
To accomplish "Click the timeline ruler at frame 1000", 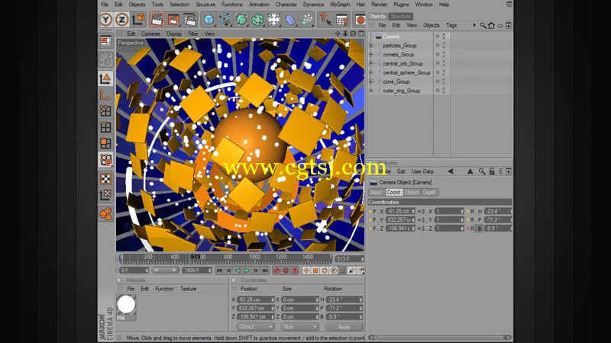I will click(x=254, y=258).
